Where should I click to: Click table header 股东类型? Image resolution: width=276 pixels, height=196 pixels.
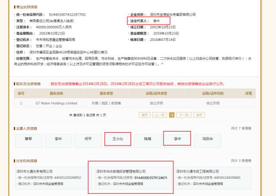pos(107,93)
